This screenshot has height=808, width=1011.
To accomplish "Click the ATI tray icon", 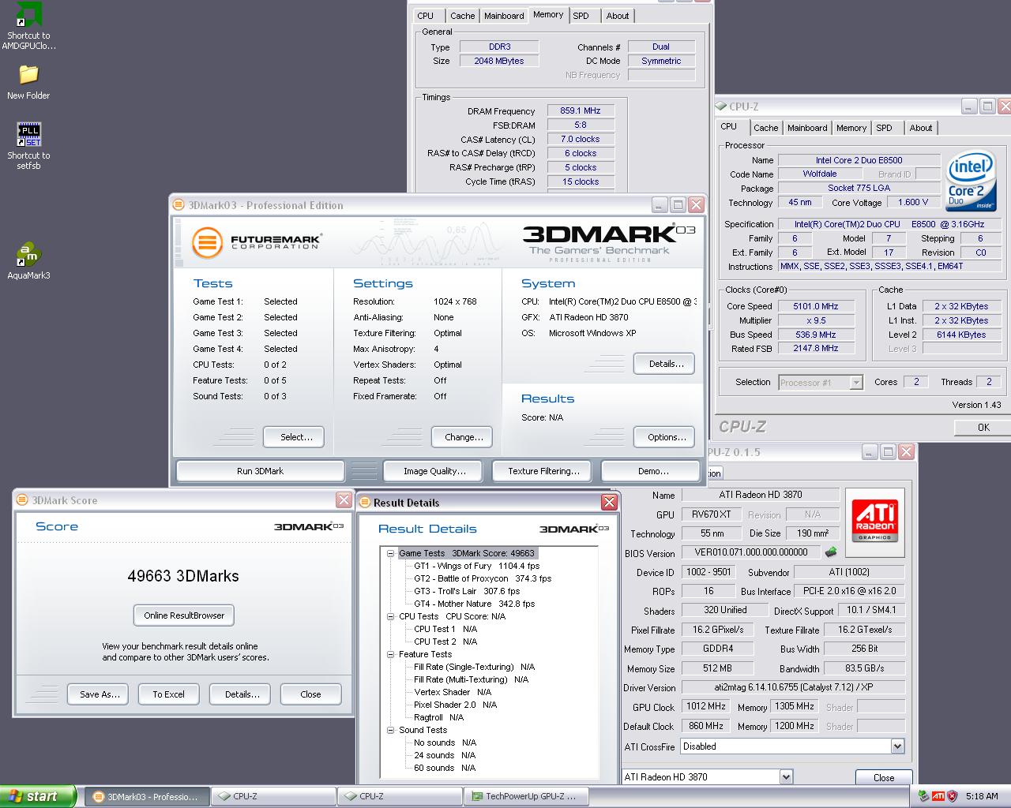I will pyautogui.click(x=938, y=796).
